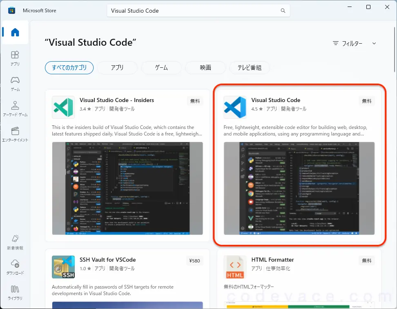Click the Visual Studio Code blue logo
Viewport: 397px width, 309px height.
(235, 107)
